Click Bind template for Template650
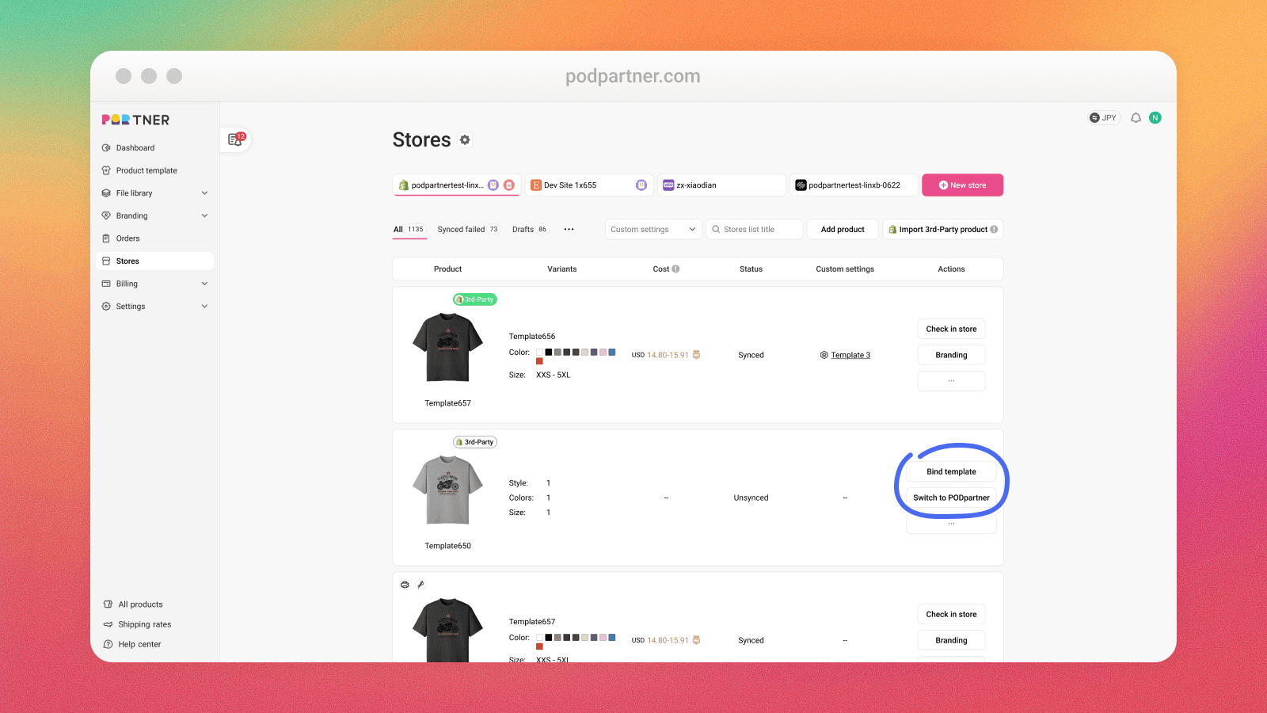 pyautogui.click(x=951, y=471)
